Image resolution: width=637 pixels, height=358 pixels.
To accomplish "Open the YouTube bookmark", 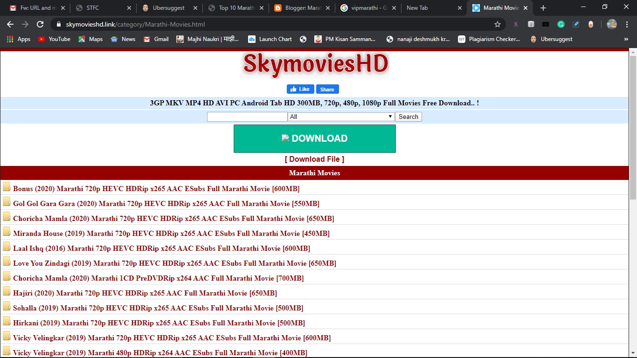I will [54, 39].
